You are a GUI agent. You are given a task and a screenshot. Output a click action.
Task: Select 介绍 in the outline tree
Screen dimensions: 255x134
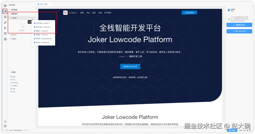point(14,80)
